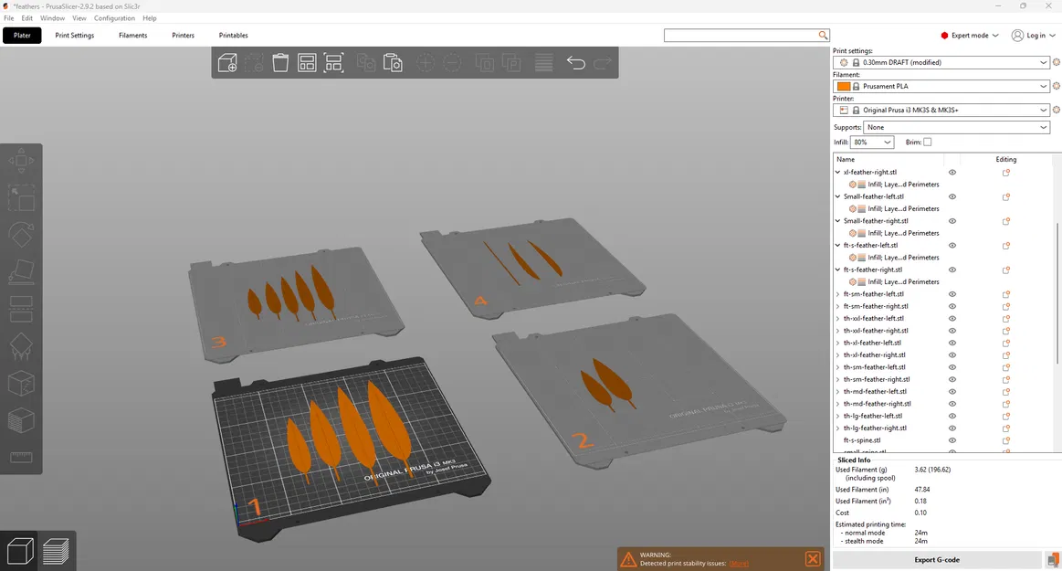
Task: Click the Paste clipboard icon
Action: pos(393,63)
